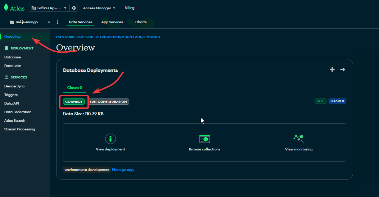This screenshot has width=379, height=197.
Task: Click the DEPLOYMENT section label
Action: point(22,48)
